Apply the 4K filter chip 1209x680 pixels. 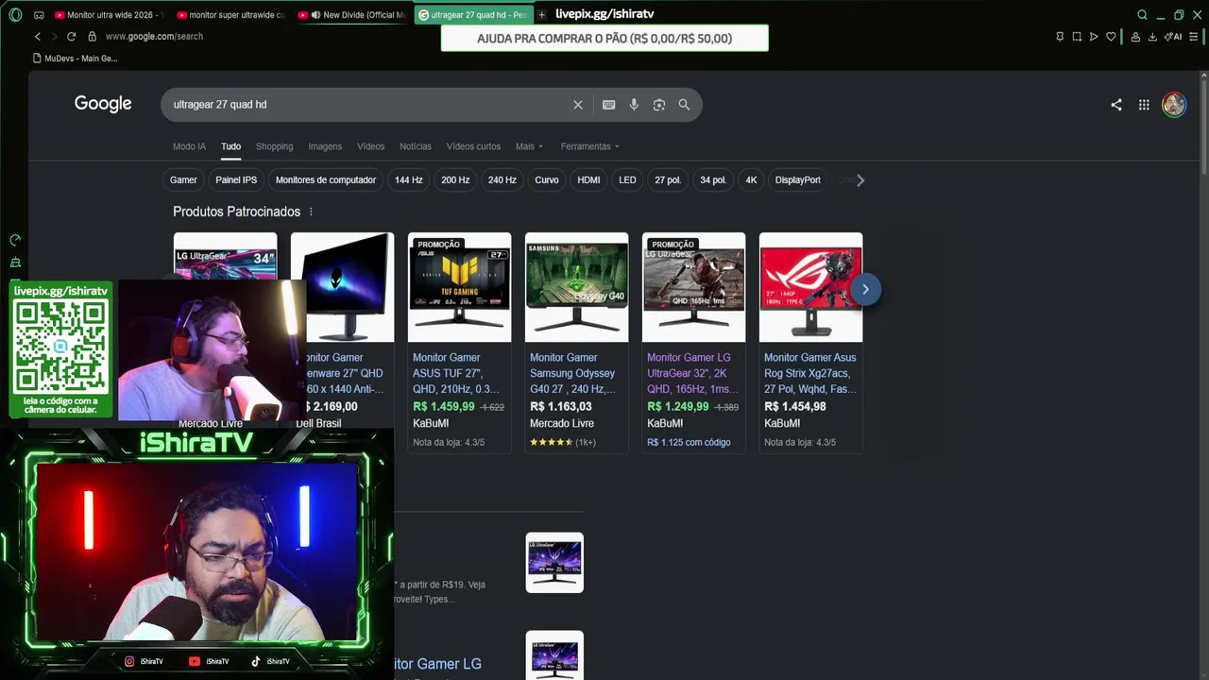pyautogui.click(x=751, y=180)
